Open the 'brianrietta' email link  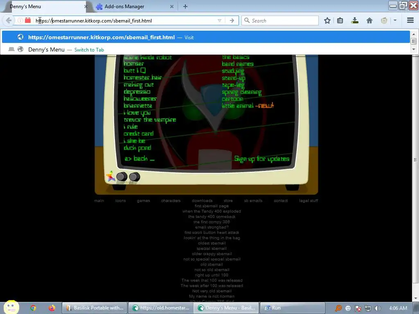[137, 105]
